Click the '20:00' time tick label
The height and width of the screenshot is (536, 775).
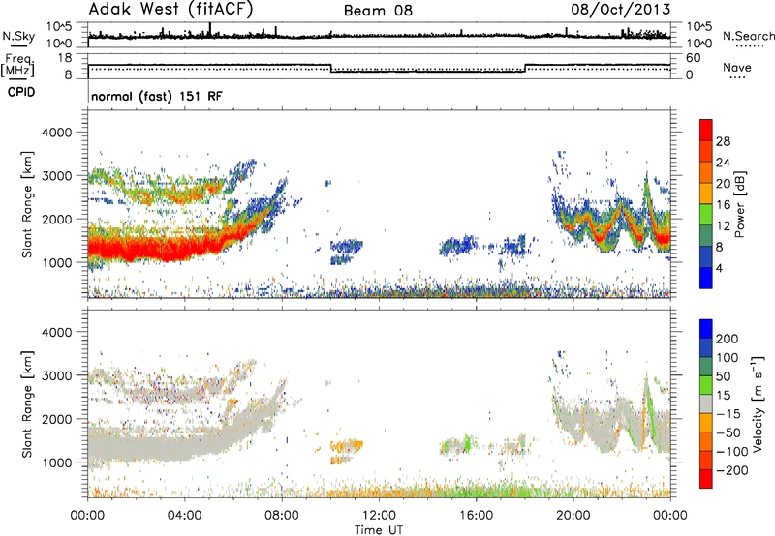(x=573, y=516)
